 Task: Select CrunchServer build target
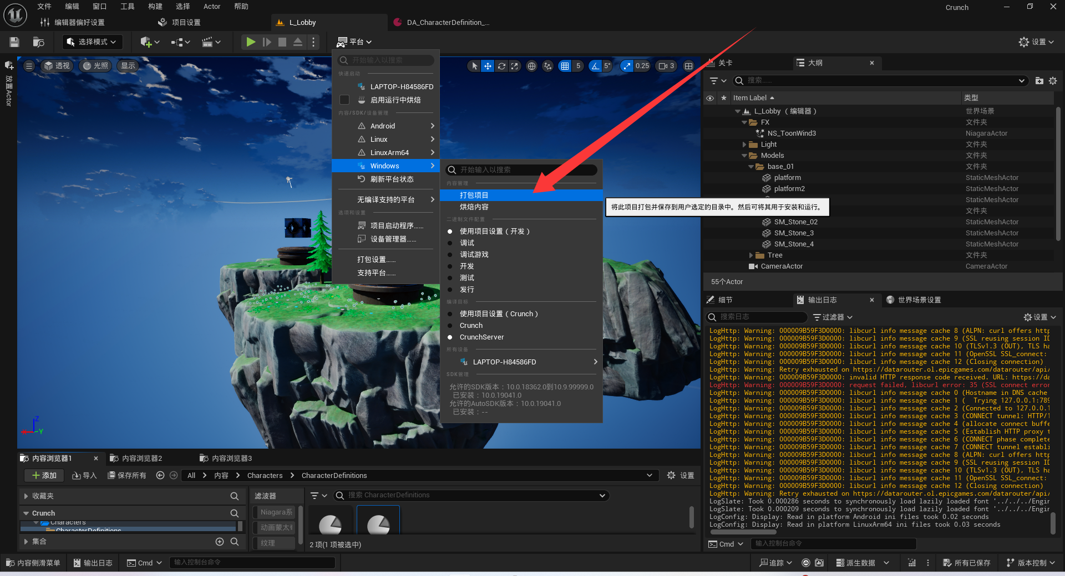click(481, 337)
